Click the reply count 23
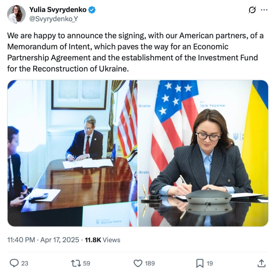Image resolution: width=276 pixels, height=274 pixels. pos(25,263)
